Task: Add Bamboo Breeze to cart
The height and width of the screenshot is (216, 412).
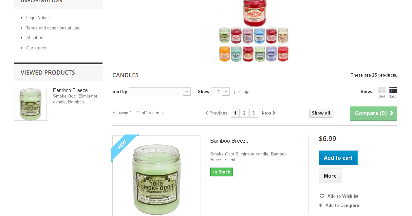Action: coord(338,158)
